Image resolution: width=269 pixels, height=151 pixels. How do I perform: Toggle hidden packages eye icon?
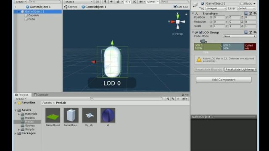click(185, 99)
